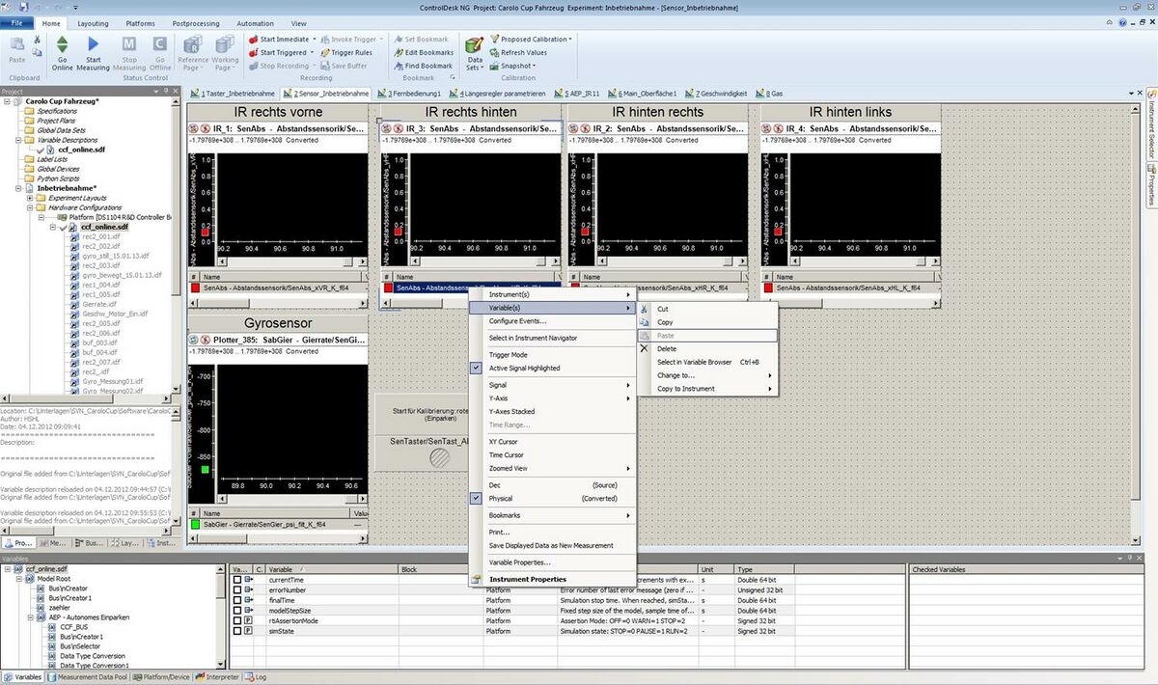Click the green SabGier signal color square
1158x685 pixels.
(x=195, y=524)
